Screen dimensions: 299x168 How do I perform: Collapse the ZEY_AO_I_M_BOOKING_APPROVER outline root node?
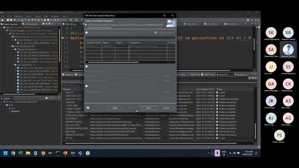[x=2, y=102]
